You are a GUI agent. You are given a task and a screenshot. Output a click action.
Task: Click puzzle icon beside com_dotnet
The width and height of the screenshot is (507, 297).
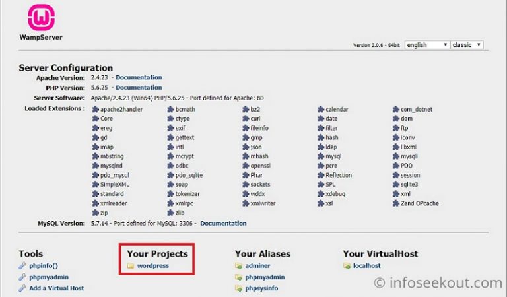(396, 110)
